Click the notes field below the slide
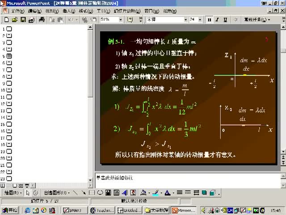This screenshot has width=286, height=215. [188, 181]
